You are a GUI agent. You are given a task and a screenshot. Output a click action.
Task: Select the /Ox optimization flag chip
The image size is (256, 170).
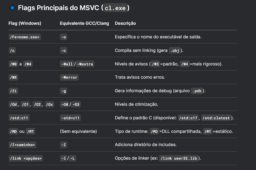click(49, 105)
